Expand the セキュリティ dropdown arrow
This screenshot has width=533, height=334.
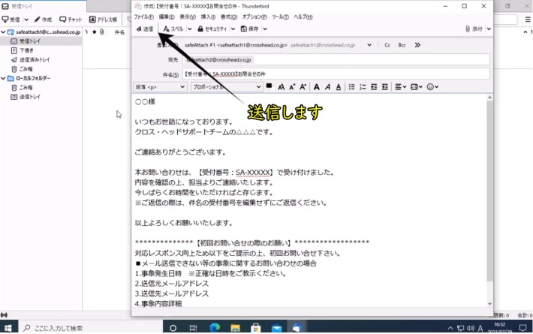coord(233,29)
